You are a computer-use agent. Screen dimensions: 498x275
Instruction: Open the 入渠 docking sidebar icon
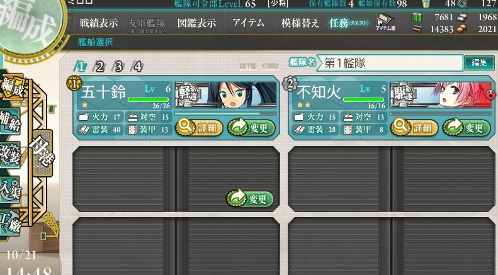click(10, 189)
